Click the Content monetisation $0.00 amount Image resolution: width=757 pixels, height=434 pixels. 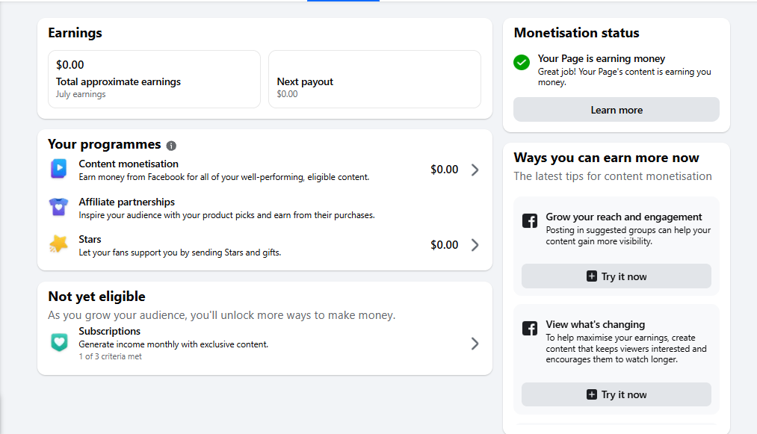click(x=444, y=170)
